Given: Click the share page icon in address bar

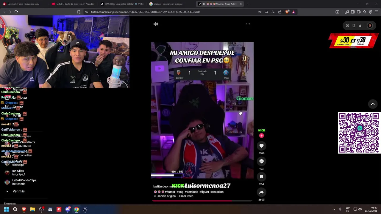Looking at the screenshot, I should point(280,12).
